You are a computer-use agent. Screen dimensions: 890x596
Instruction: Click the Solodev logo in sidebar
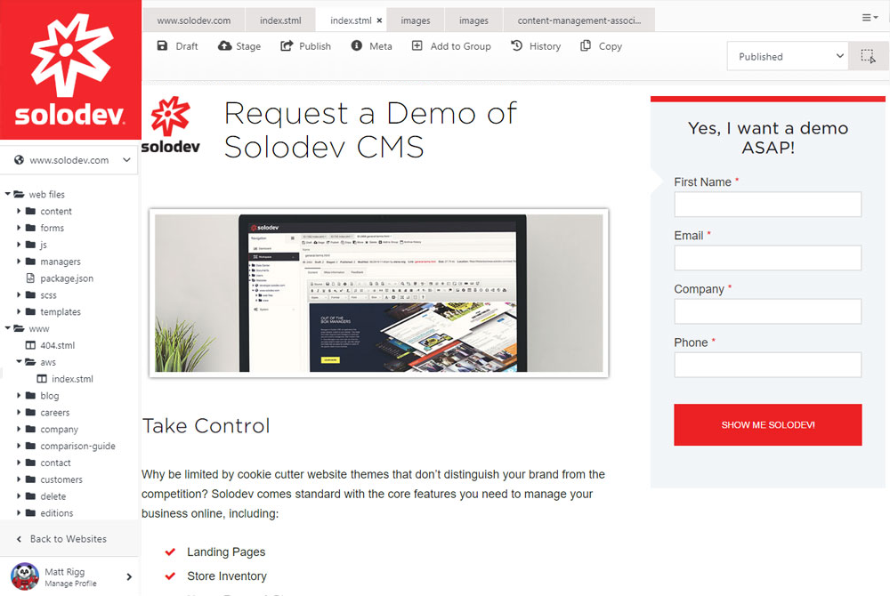[x=69, y=69]
